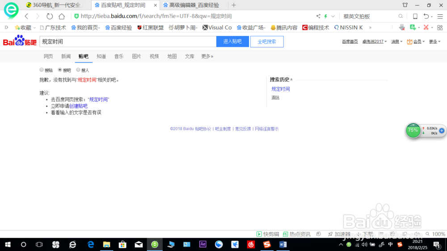Open the 文库 search category
The image size is (447, 251).
click(190, 56)
